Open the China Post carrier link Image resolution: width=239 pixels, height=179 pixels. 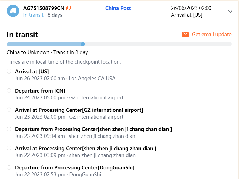pos(118,8)
